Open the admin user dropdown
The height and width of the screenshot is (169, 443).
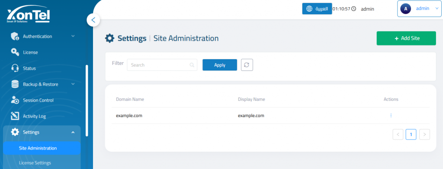point(419,9)
